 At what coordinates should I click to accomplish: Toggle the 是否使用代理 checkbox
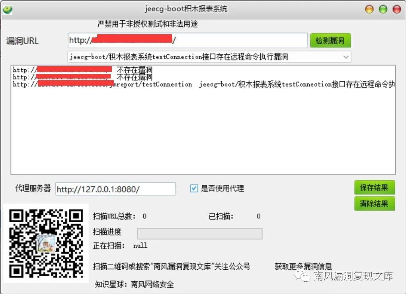pos(194,188)
